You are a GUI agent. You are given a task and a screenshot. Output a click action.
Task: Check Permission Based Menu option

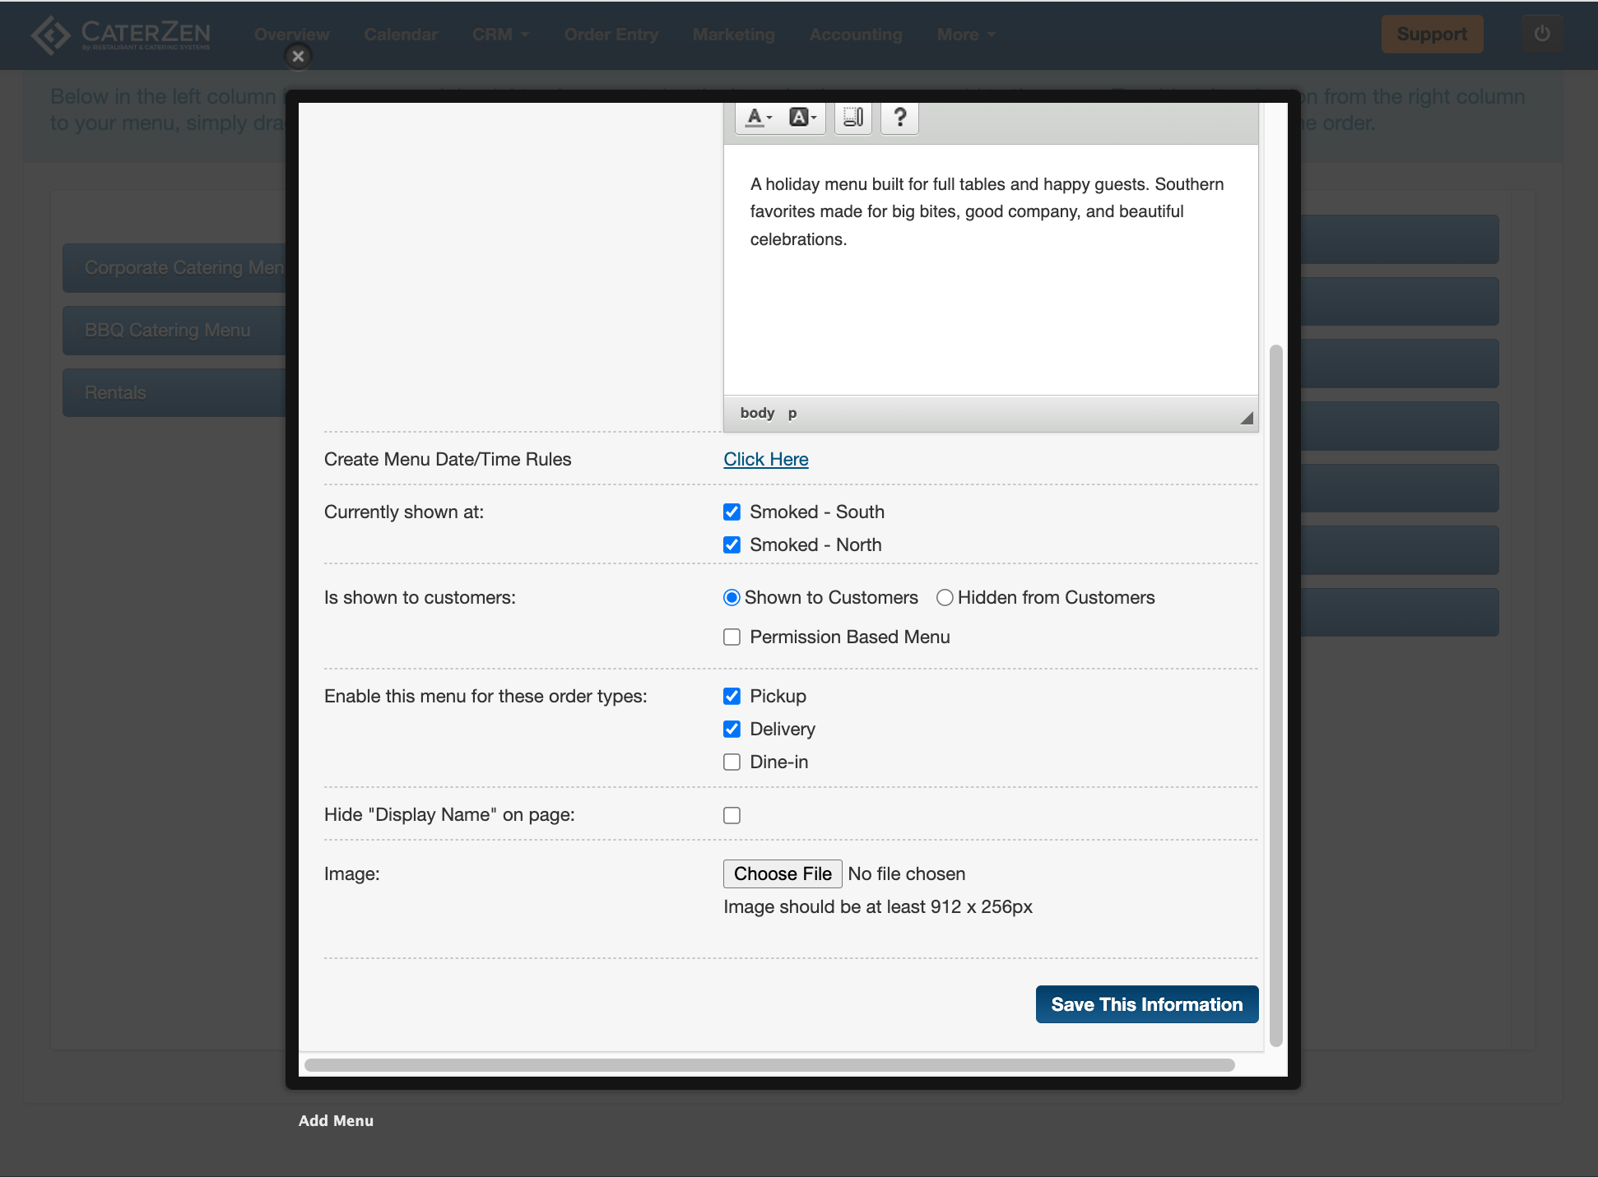coord(732,637)
